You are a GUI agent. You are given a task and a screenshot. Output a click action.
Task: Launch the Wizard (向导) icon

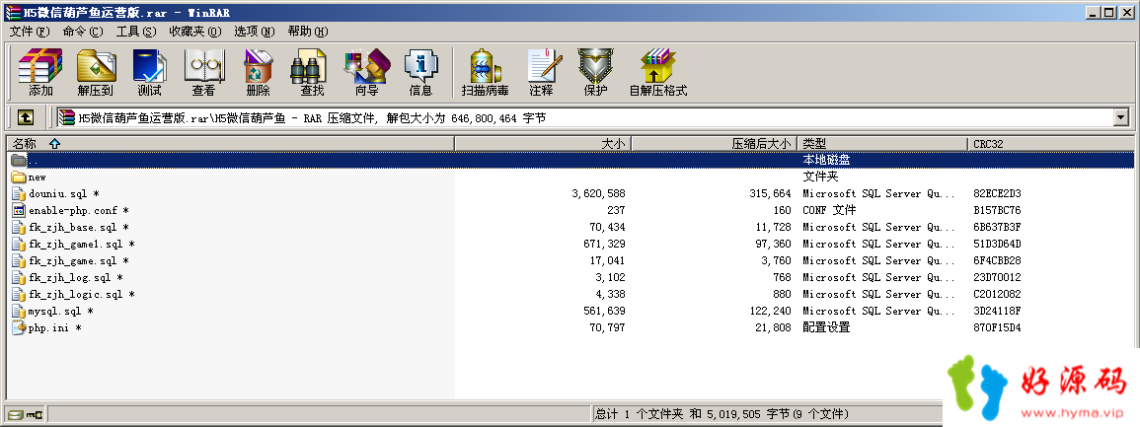click(x=367, y=73)
